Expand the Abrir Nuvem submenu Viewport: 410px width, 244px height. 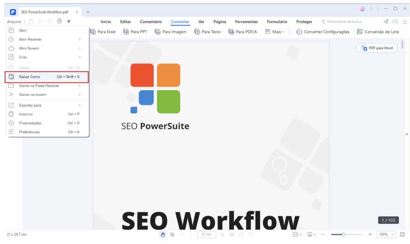pos(48,48)
